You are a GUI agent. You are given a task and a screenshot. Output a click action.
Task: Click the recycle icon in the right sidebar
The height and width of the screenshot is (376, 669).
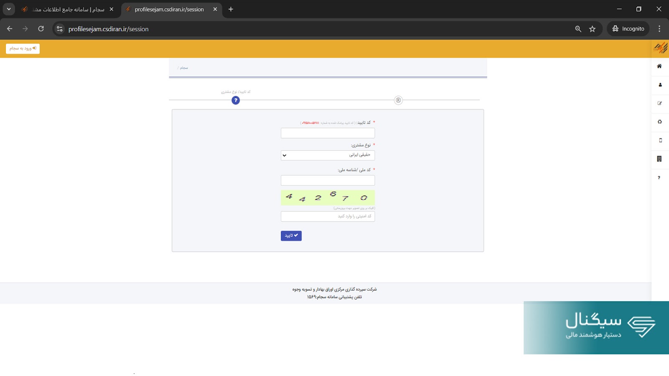pyautogui.click(x=660, y=122)
